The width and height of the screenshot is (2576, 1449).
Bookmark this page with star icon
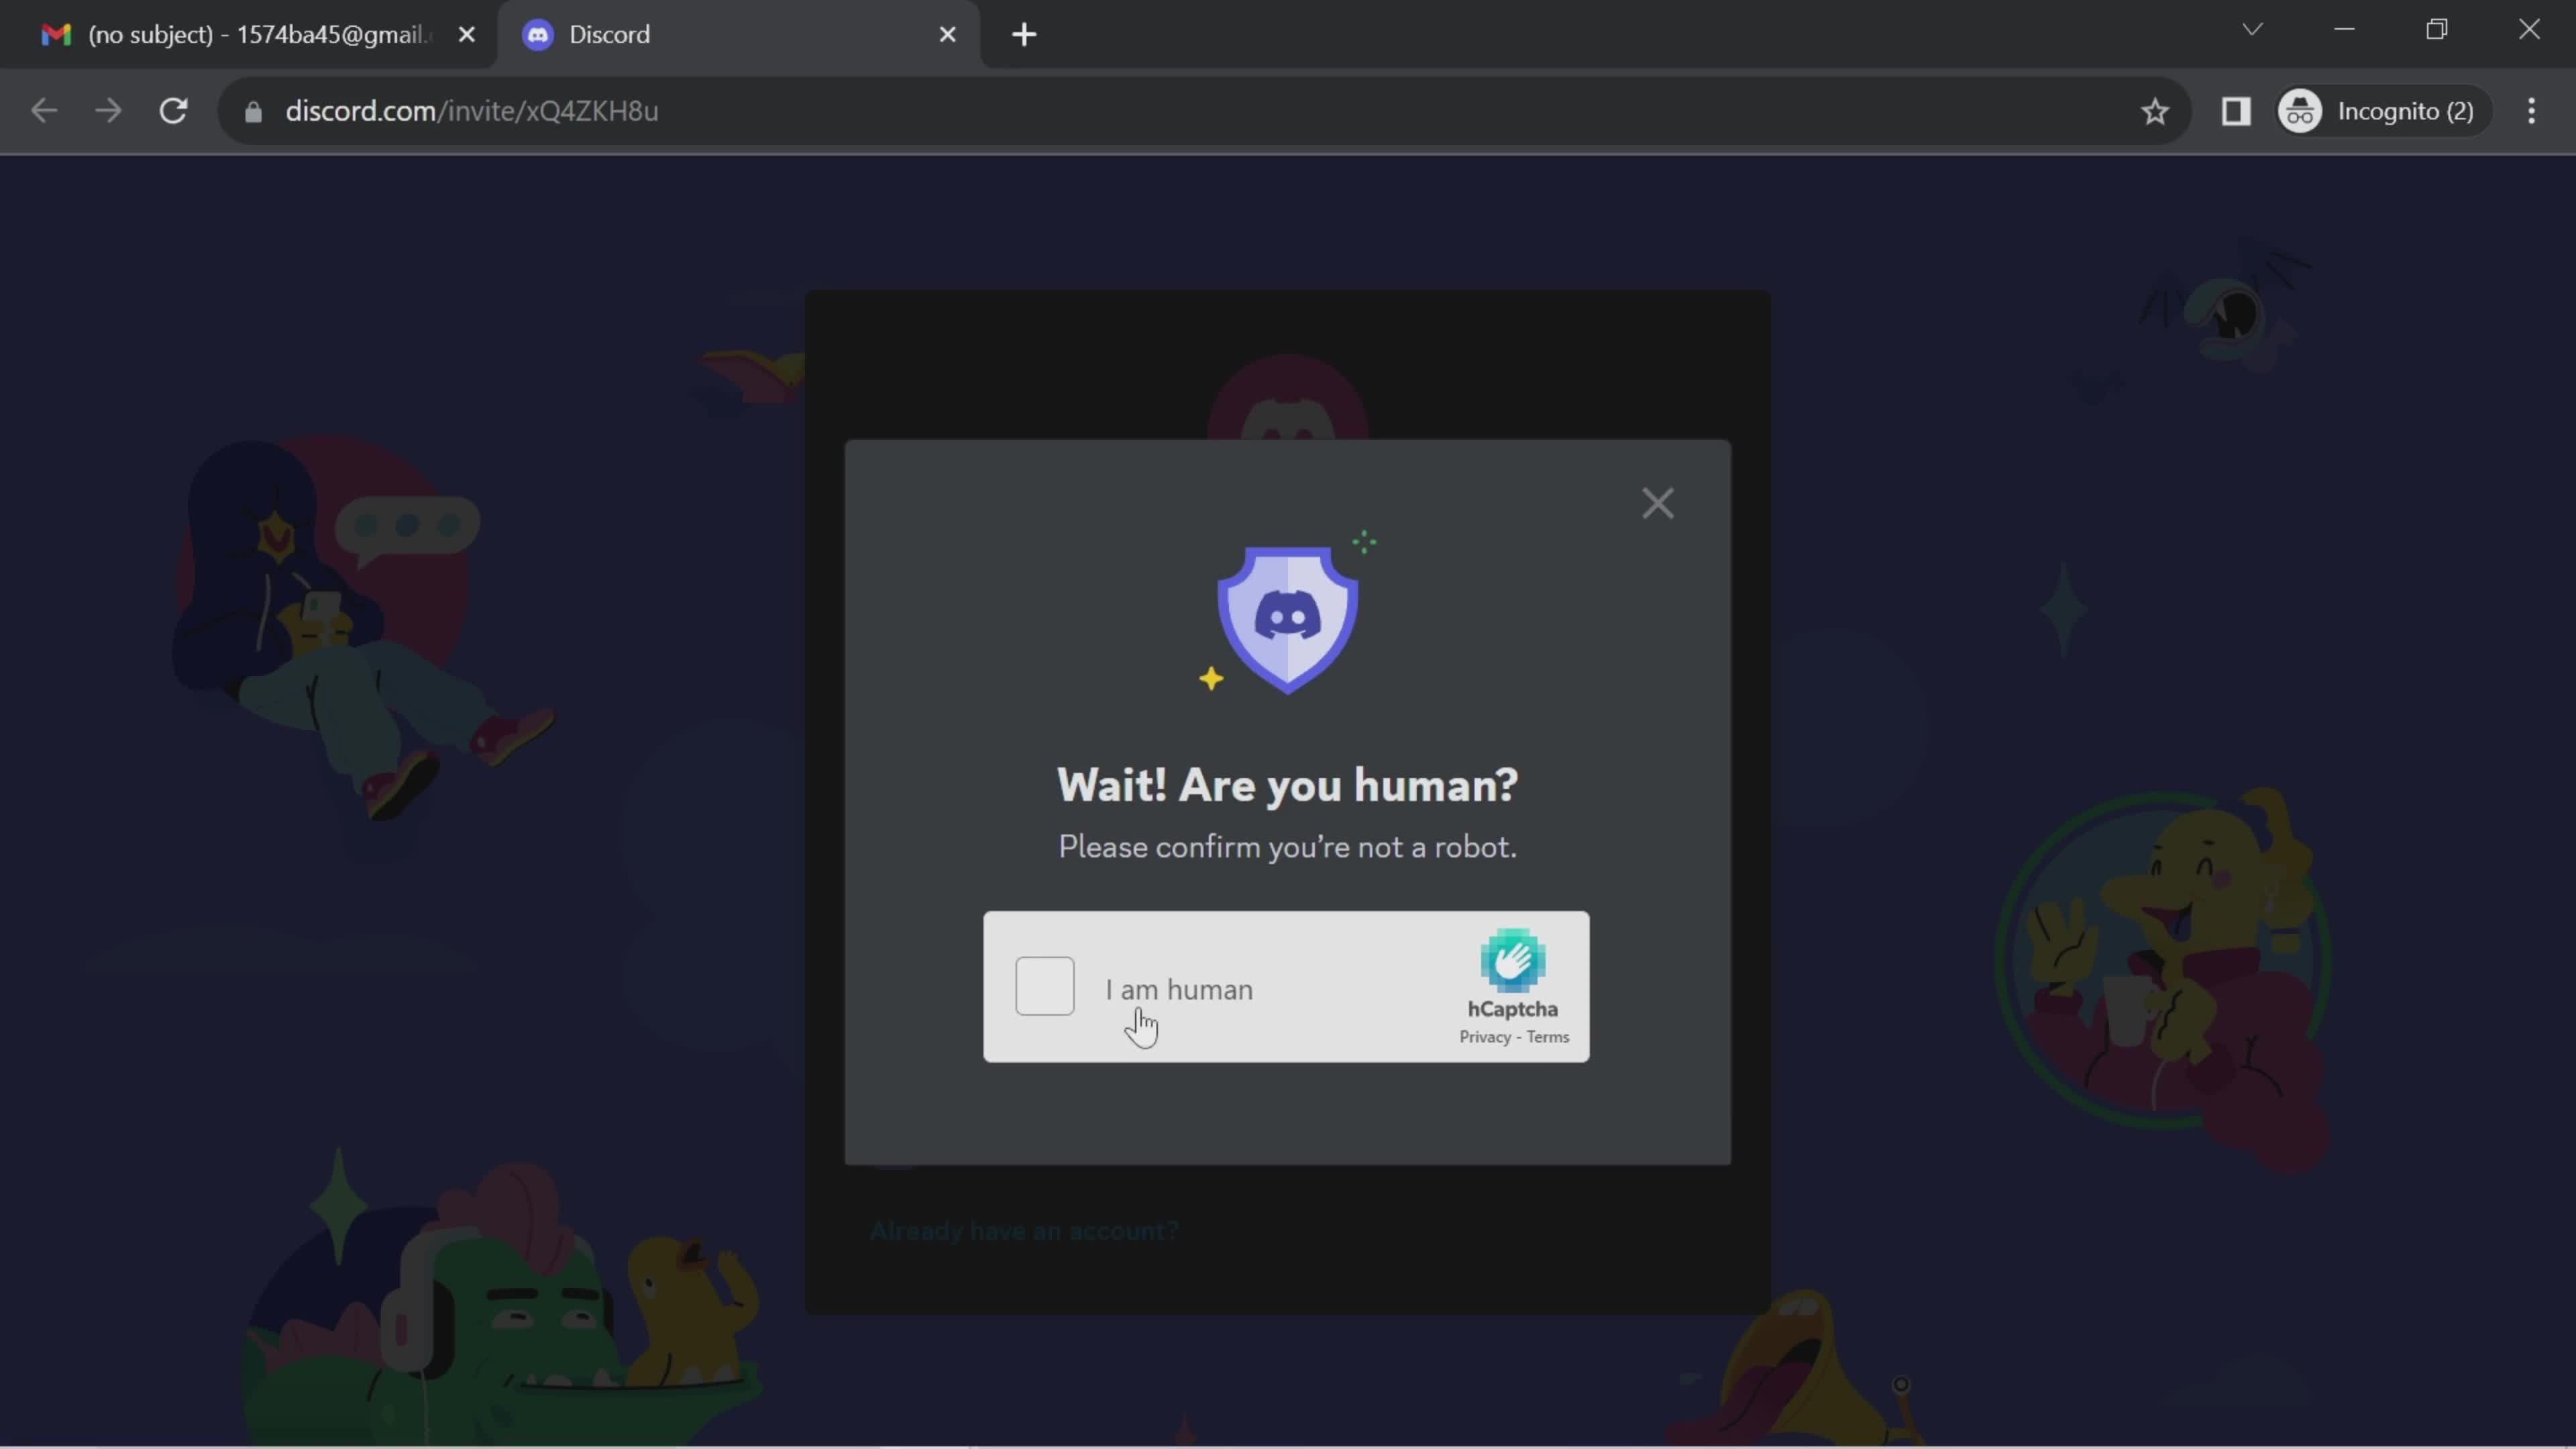point(2154,110)
